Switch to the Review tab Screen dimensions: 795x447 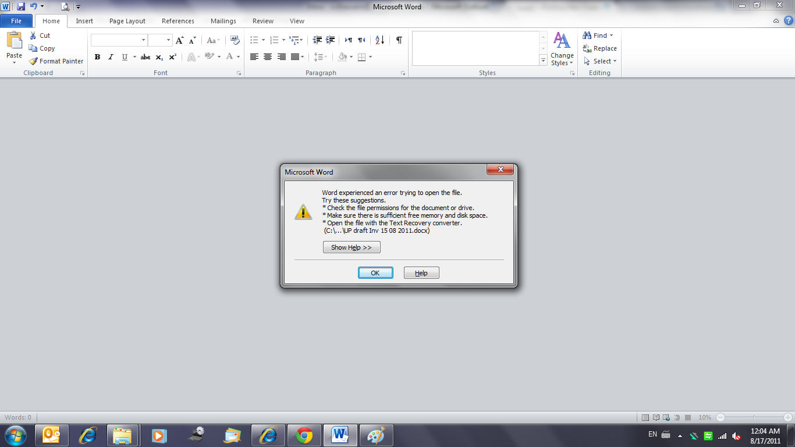263,21
